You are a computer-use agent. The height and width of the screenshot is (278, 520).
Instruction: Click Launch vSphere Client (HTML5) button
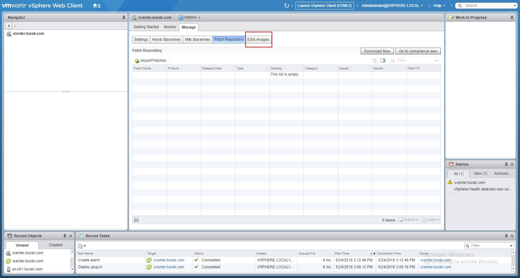pyautogui.click(x=325, y=6)
